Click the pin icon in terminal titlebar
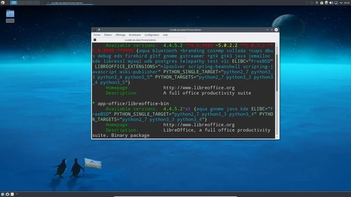This screenshot has width=351, height=197. click(x=99, y=30)
